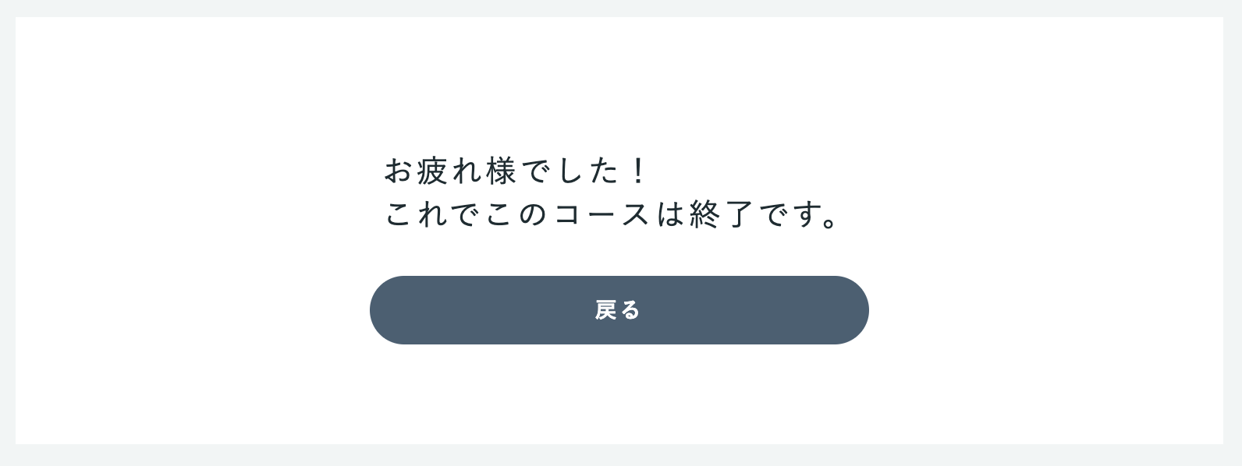Click the これでこのコースは終了です。 message line
Viewport: 1242px width, 466px height.
613,214
